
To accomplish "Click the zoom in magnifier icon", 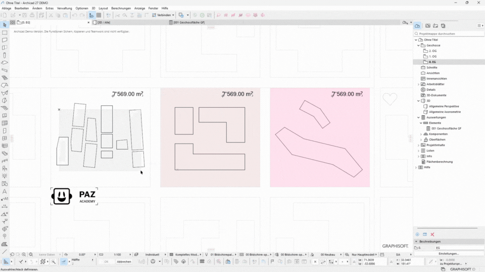I will pyautogui.click(x=24, y=254).
